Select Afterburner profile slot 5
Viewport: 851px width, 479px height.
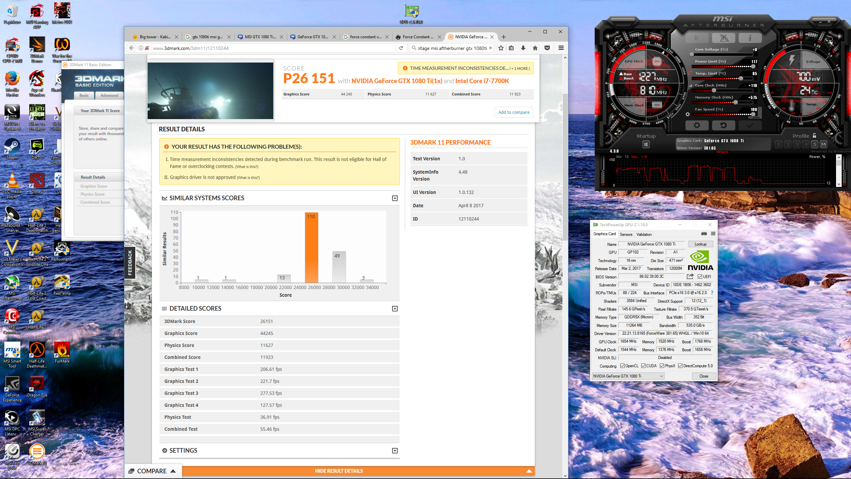click(x=814, y=144)
